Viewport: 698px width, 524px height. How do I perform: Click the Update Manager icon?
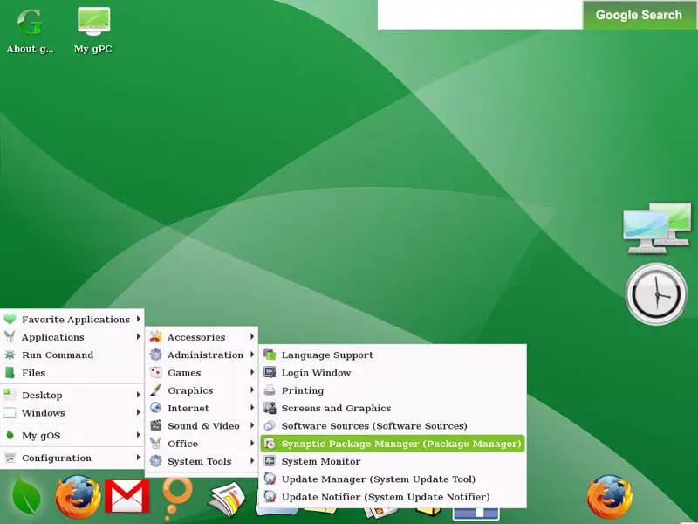pyautogui.click(x=270, y=479)
